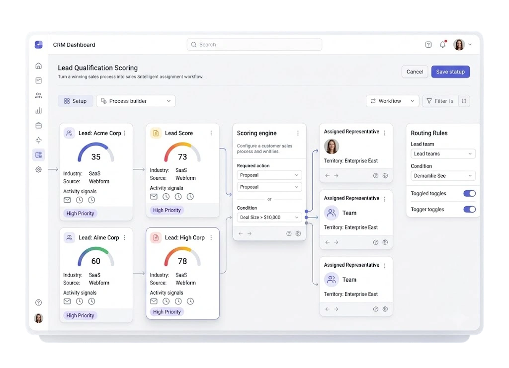Click the active workflow layout sidebar icon
509x368 pixels.
point(39,154)
